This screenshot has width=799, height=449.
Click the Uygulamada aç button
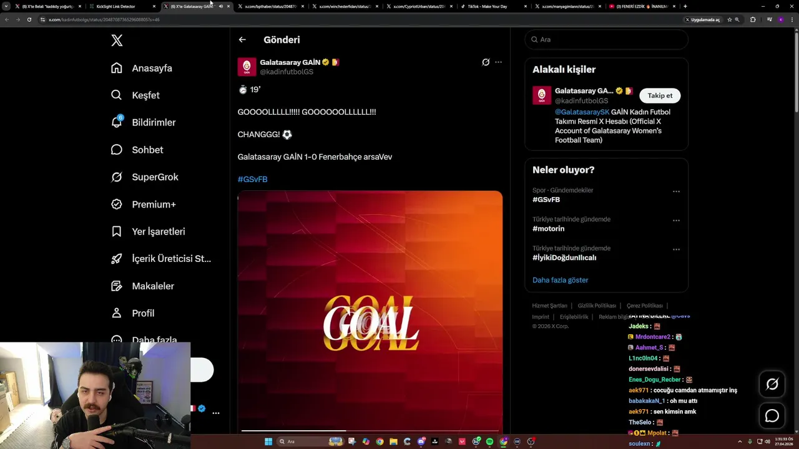702,19
